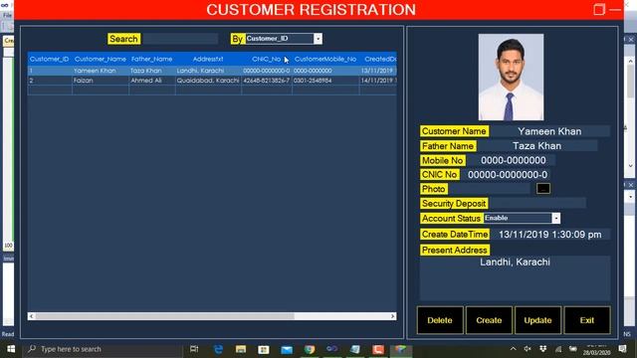
Task: Click the Security Deposit field
Action: 537,203
